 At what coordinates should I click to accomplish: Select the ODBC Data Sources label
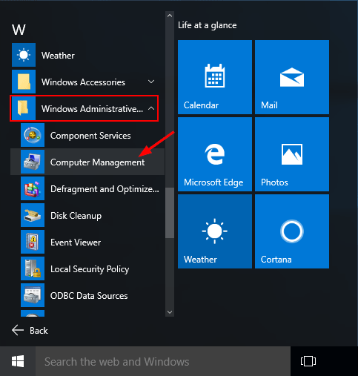(89, 296)
